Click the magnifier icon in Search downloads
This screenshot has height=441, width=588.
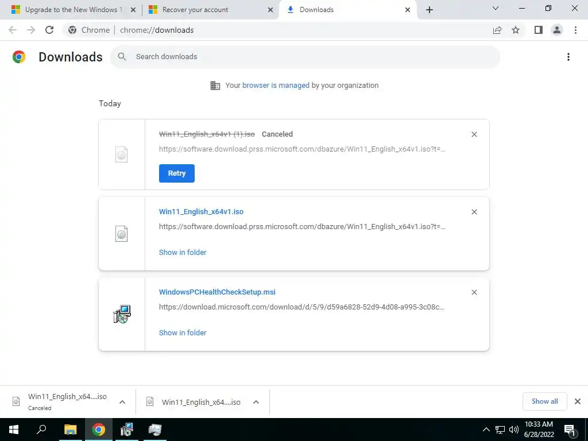pos(122,57)
